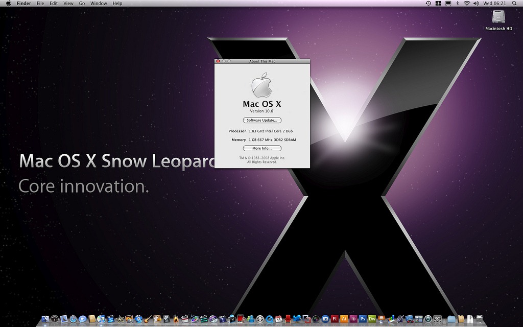Open the Finder File menu
Screen dimensions: 523x327
click(40, 4)
